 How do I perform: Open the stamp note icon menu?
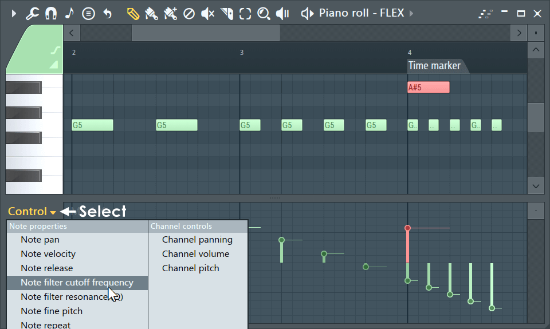(69, 14)
